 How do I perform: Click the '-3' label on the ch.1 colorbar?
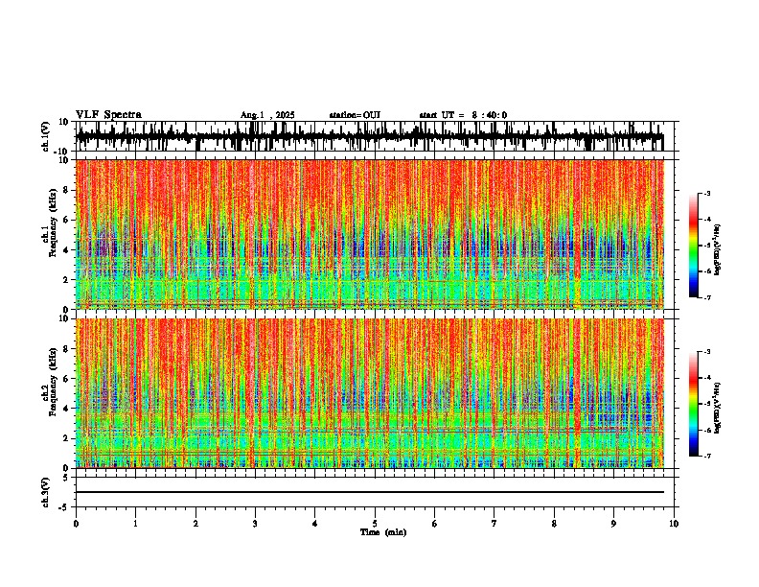tap(706, 193)
